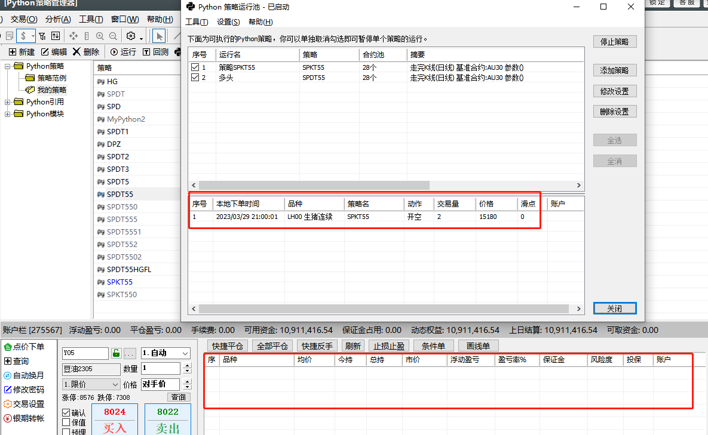The width and height of the screenshot is (708, 435).
Task: Open the 设置(S) menu in the run pool window
Action: (x=228, y=22)
